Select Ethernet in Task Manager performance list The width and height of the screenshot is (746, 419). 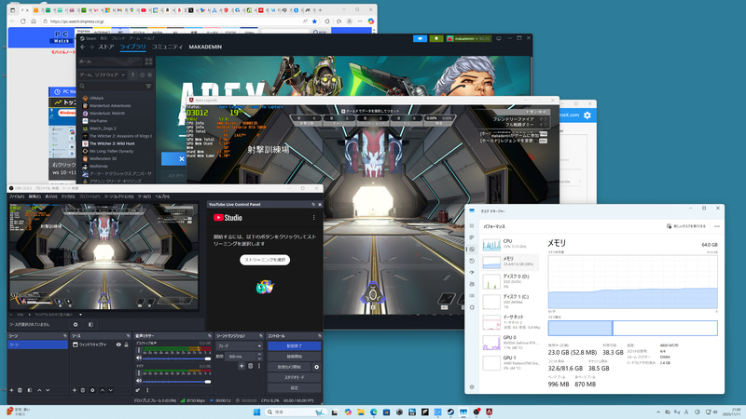[510, 321]
